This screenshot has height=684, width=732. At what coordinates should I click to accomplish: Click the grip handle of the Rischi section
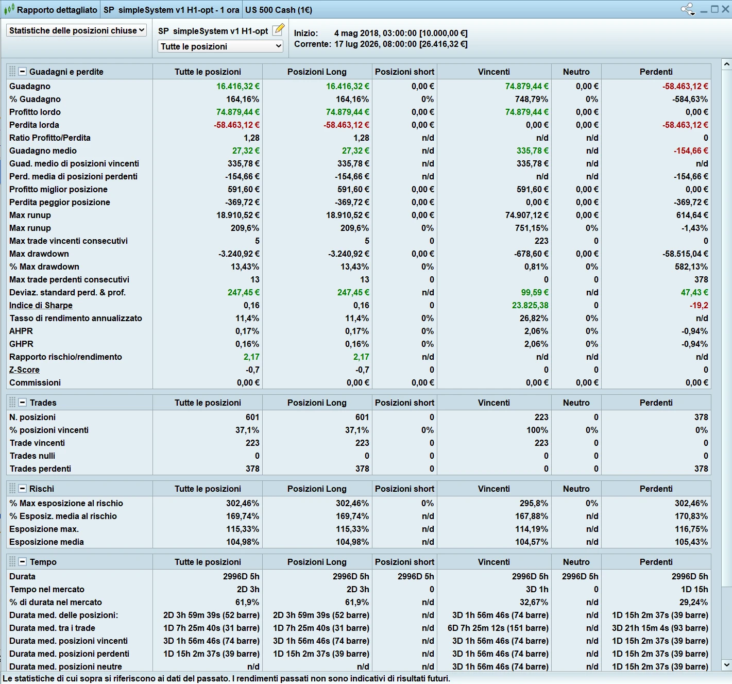pos(12,489)
